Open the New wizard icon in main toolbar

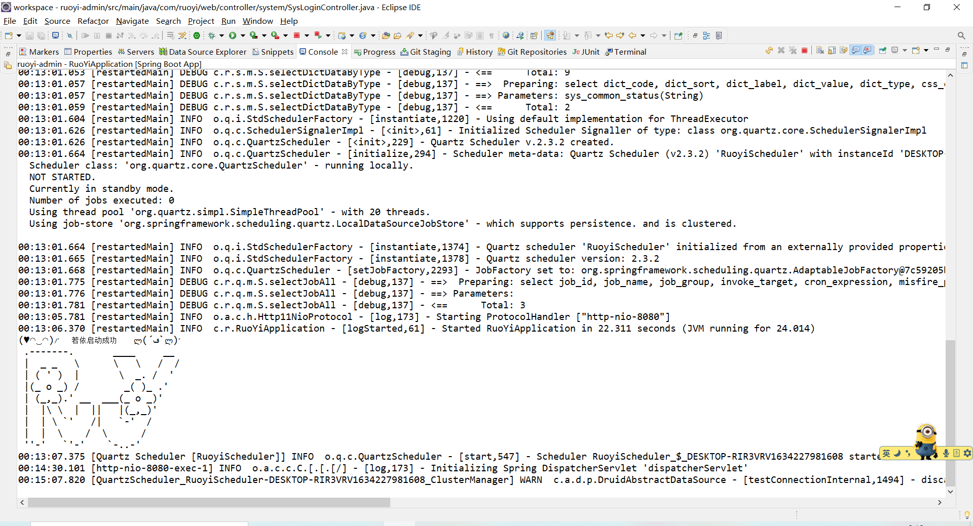coord(9,35)
